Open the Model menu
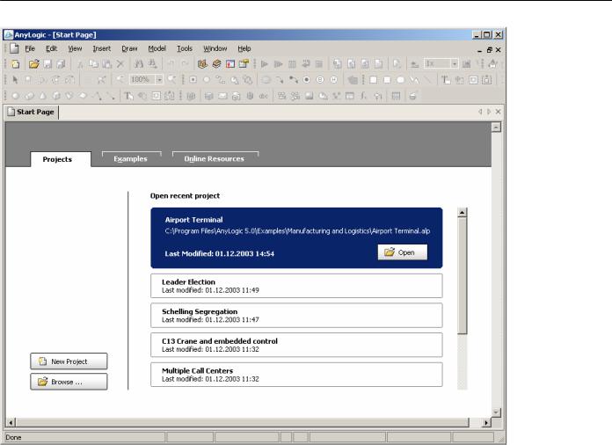This screenshot has height=445, width=612. (157, 48)
